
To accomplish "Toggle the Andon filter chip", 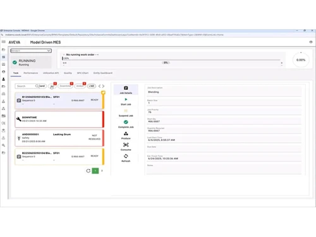I will (80, 86).
